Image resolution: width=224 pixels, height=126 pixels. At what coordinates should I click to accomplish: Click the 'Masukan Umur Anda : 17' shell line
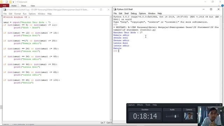pyautogui.click(x=128, y=33)
